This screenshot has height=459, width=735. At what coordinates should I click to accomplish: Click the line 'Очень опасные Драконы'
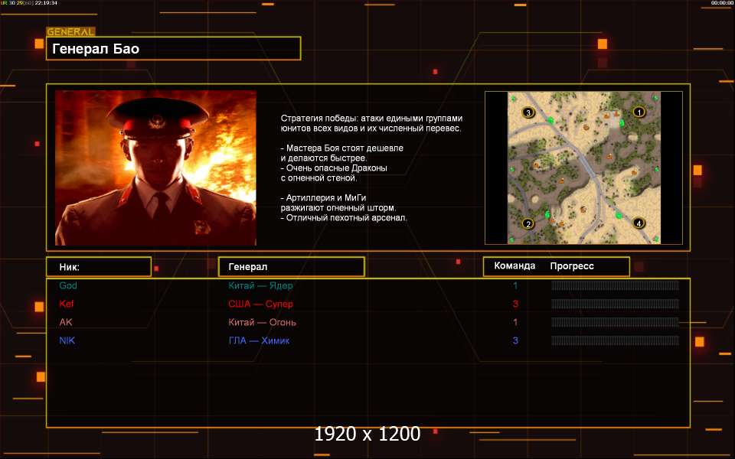[x=334, y=168]
